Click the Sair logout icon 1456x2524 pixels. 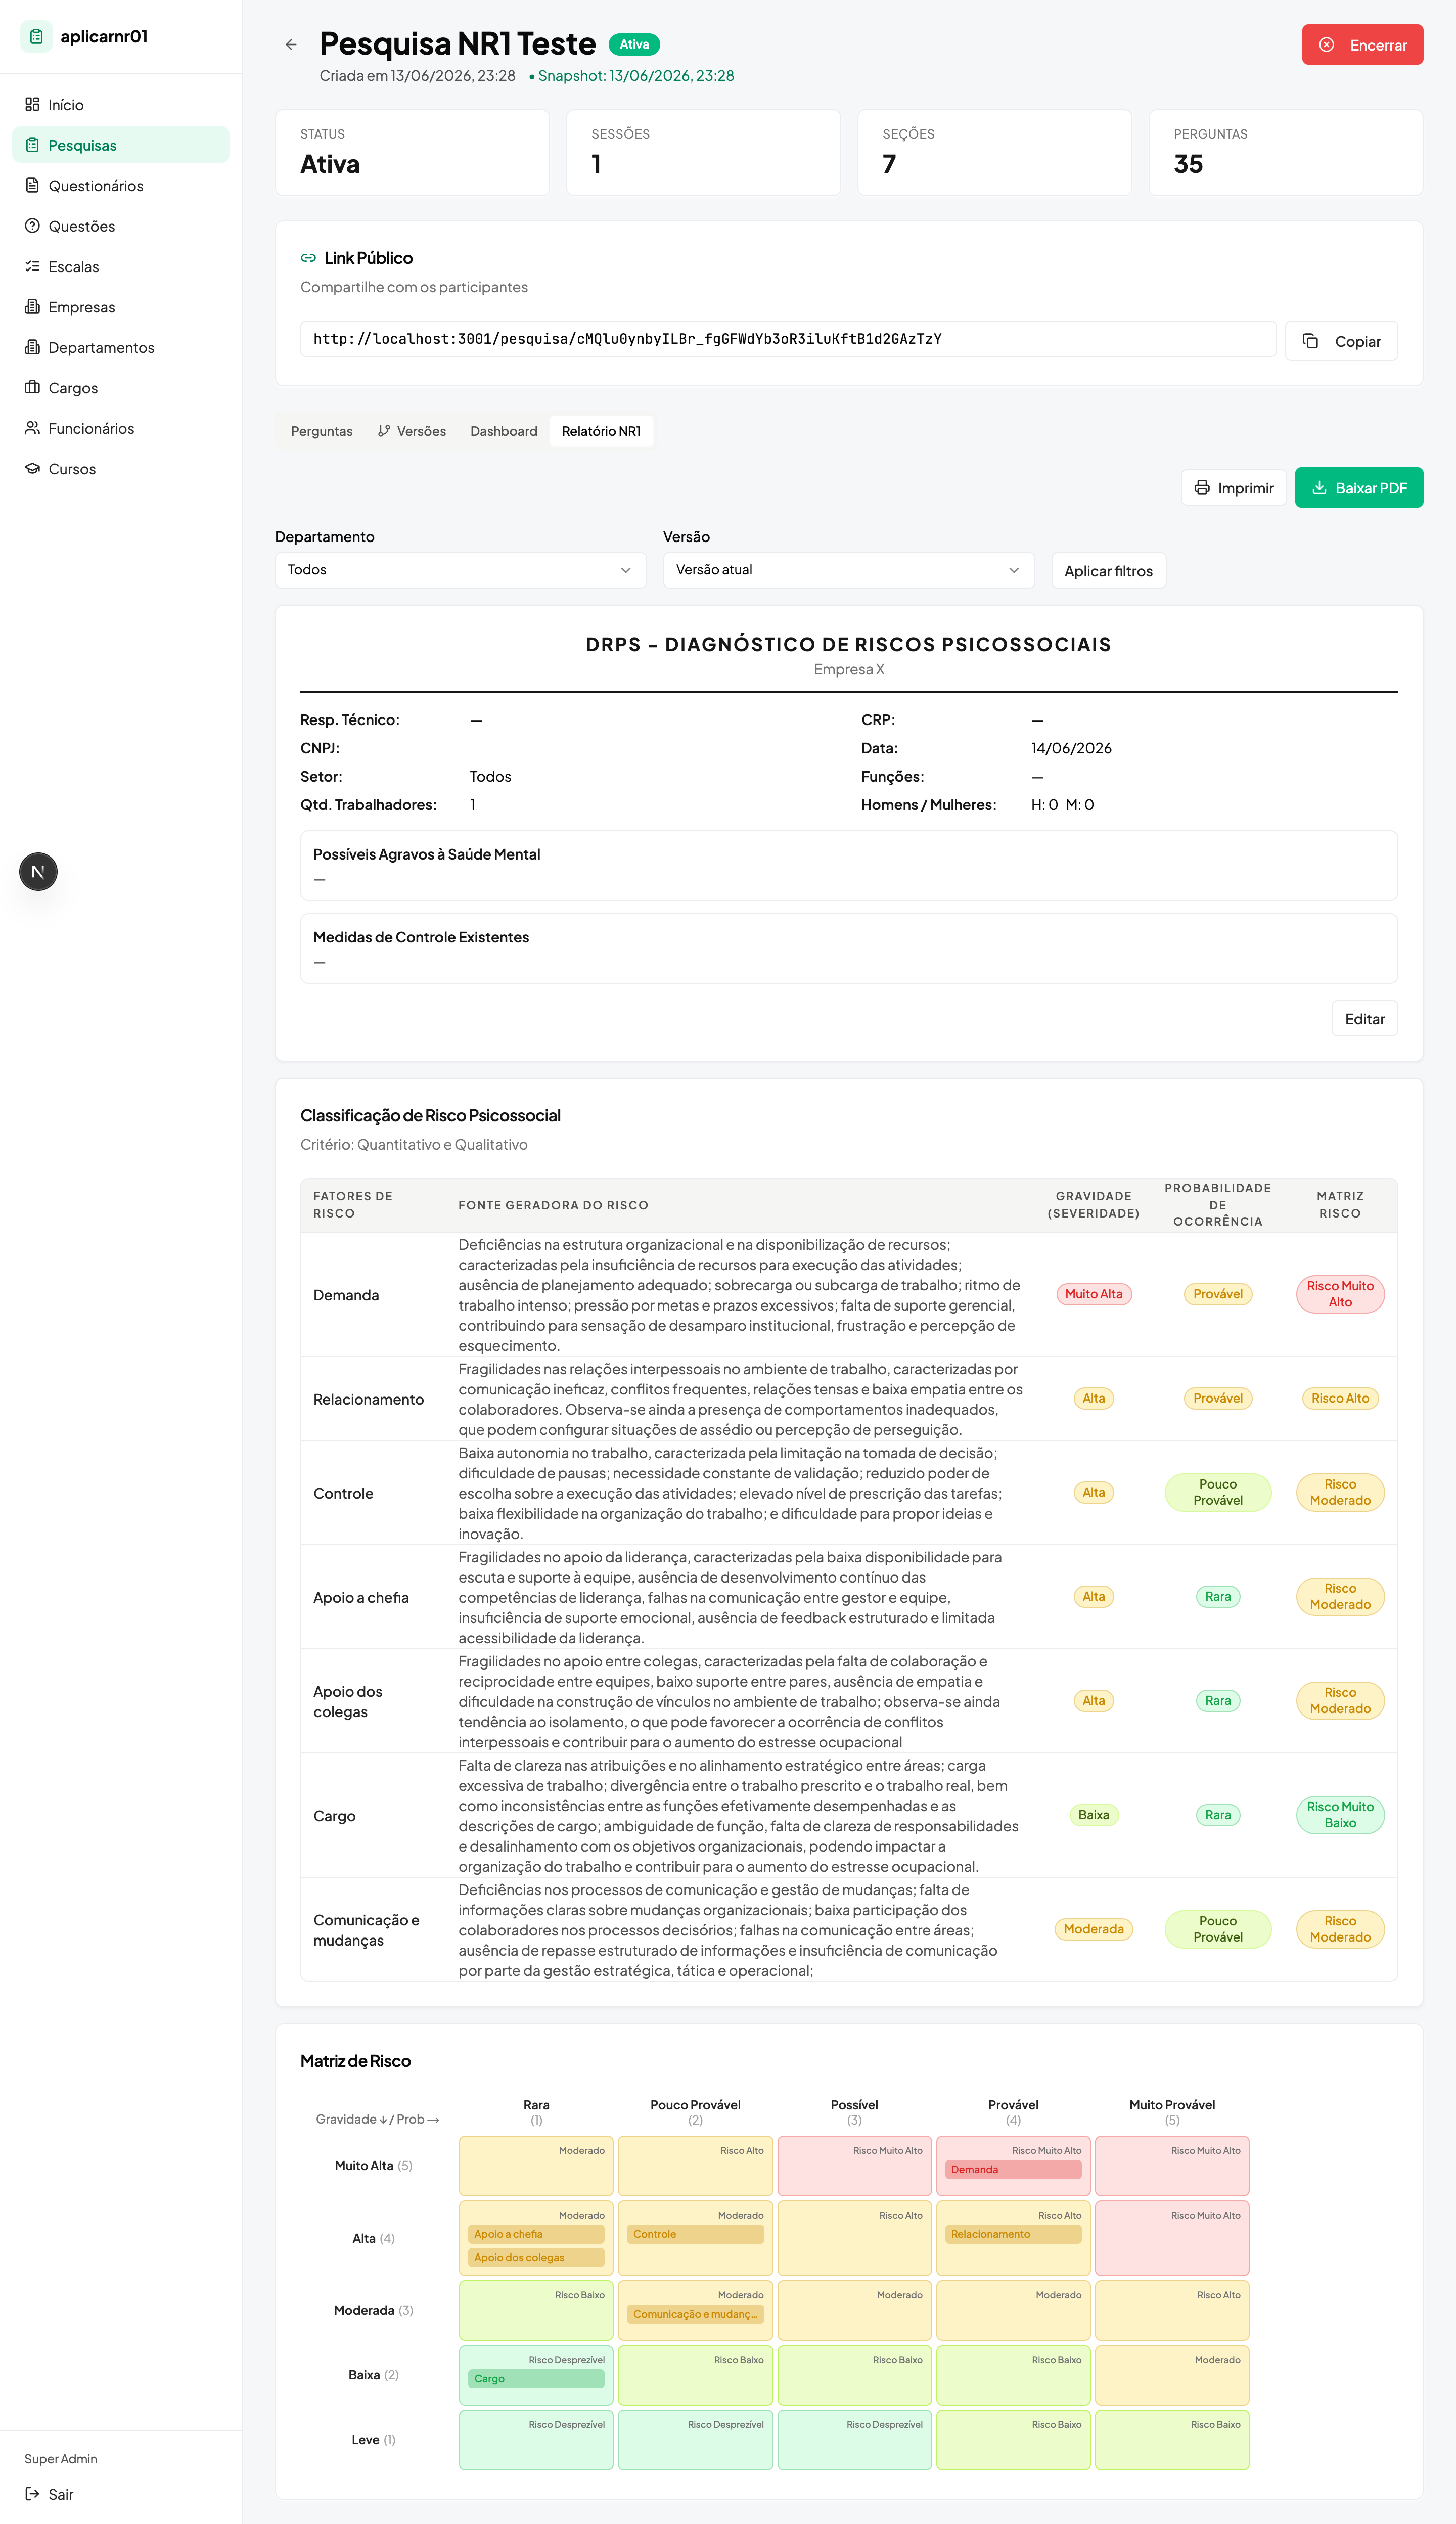tap(32, 2494)
